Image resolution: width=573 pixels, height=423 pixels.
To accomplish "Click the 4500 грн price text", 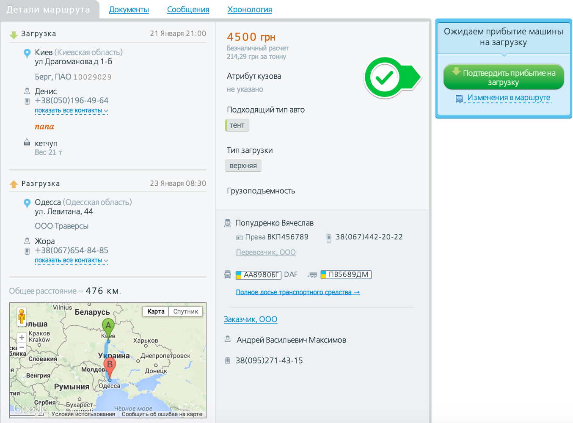I will (251, 37).
